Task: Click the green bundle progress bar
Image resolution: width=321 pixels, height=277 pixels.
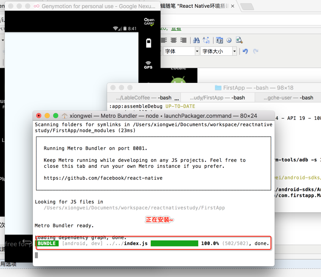Action: (175, 243)
